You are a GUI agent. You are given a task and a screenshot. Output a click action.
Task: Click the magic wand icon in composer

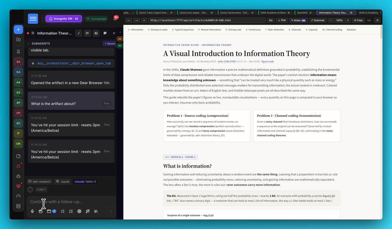tap(88, 211)
